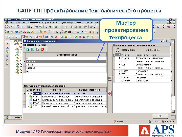Click the scroll down arrow of right scrollbar
182x137 pixels.
[173, 111]
